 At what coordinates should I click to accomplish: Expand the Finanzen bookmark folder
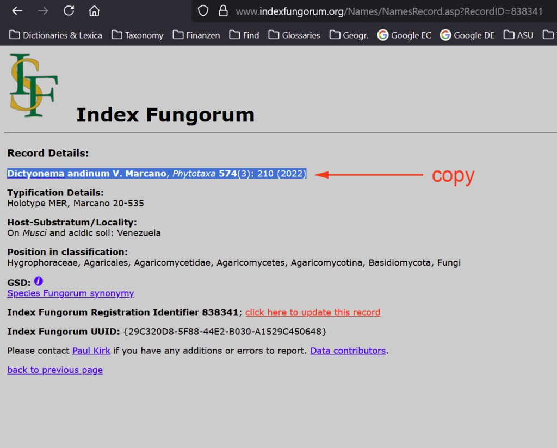[196, 35]
